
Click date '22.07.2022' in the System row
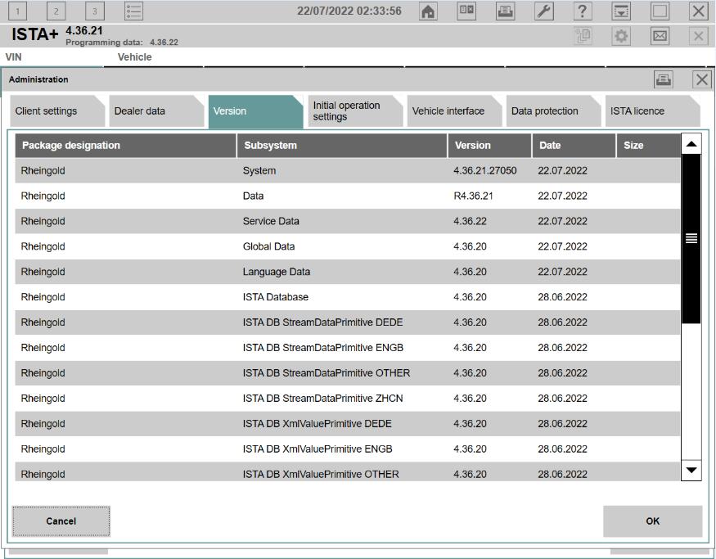tap(563, 171)
